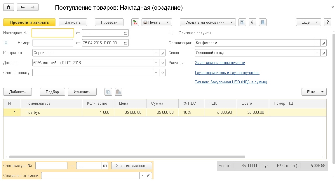The width and height of the screenshot is (336, 181).
Task: Navigate back with the left arrow
Action: (22, 7)
